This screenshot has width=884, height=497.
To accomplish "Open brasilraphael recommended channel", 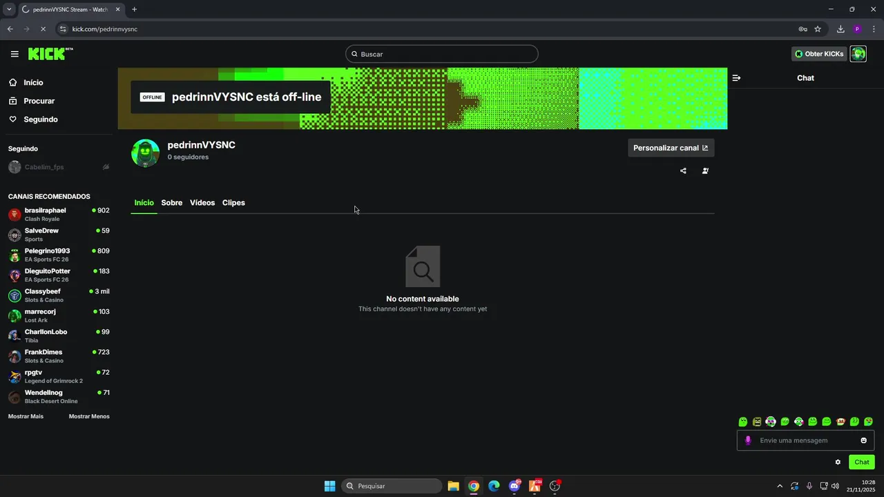I will [x=59, y=214].
